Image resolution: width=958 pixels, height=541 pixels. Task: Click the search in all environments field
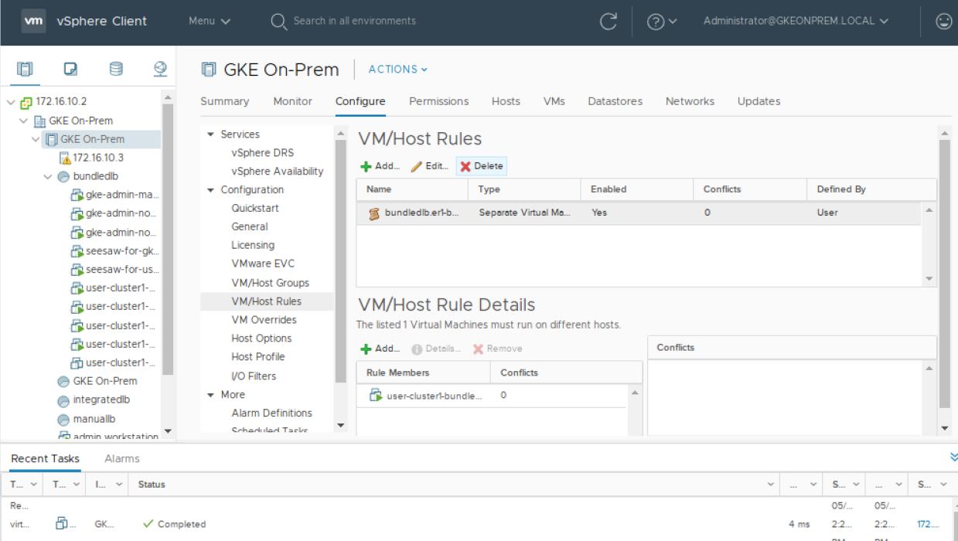pyautogui.click(x=354, y=22)
